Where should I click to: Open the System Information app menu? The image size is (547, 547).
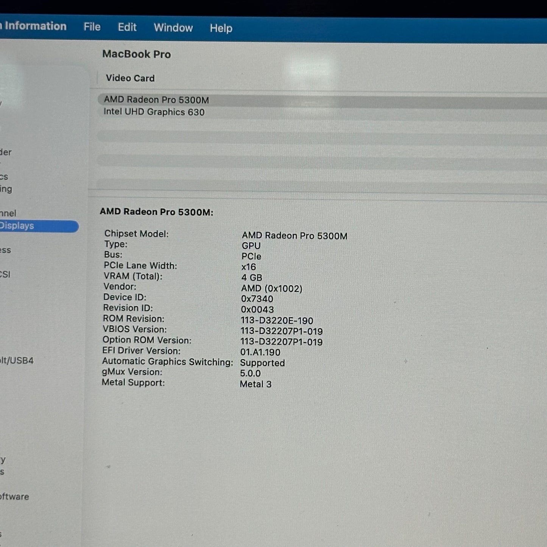[x=33, y=26]
